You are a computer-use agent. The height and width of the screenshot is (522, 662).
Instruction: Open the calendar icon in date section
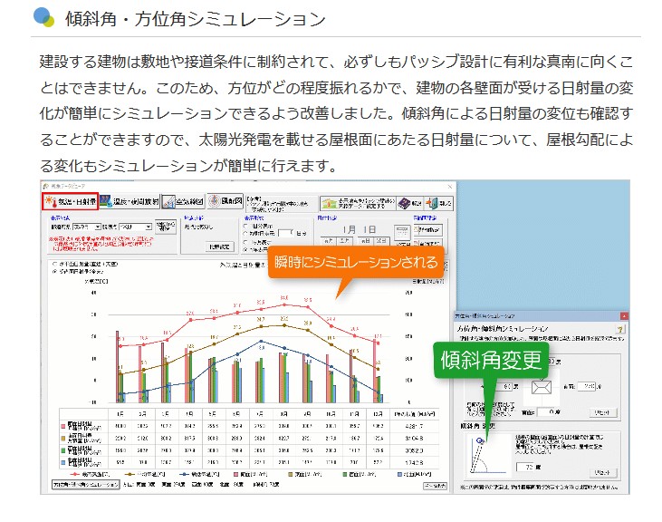(x=402, y=232)
